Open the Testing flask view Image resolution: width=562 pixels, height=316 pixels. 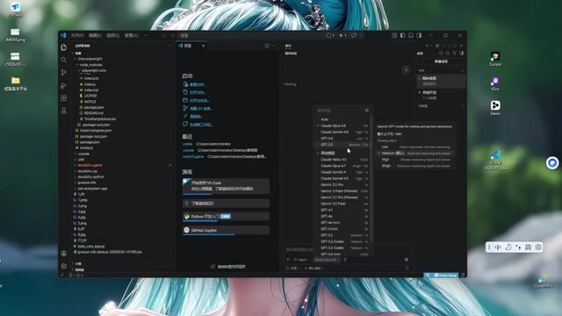point(64,111)
